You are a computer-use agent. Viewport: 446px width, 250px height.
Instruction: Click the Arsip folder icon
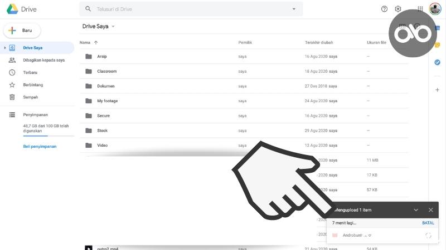coord(89,57)
